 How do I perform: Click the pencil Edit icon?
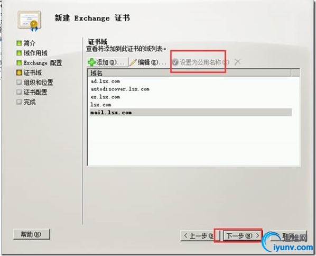[133, 62]
